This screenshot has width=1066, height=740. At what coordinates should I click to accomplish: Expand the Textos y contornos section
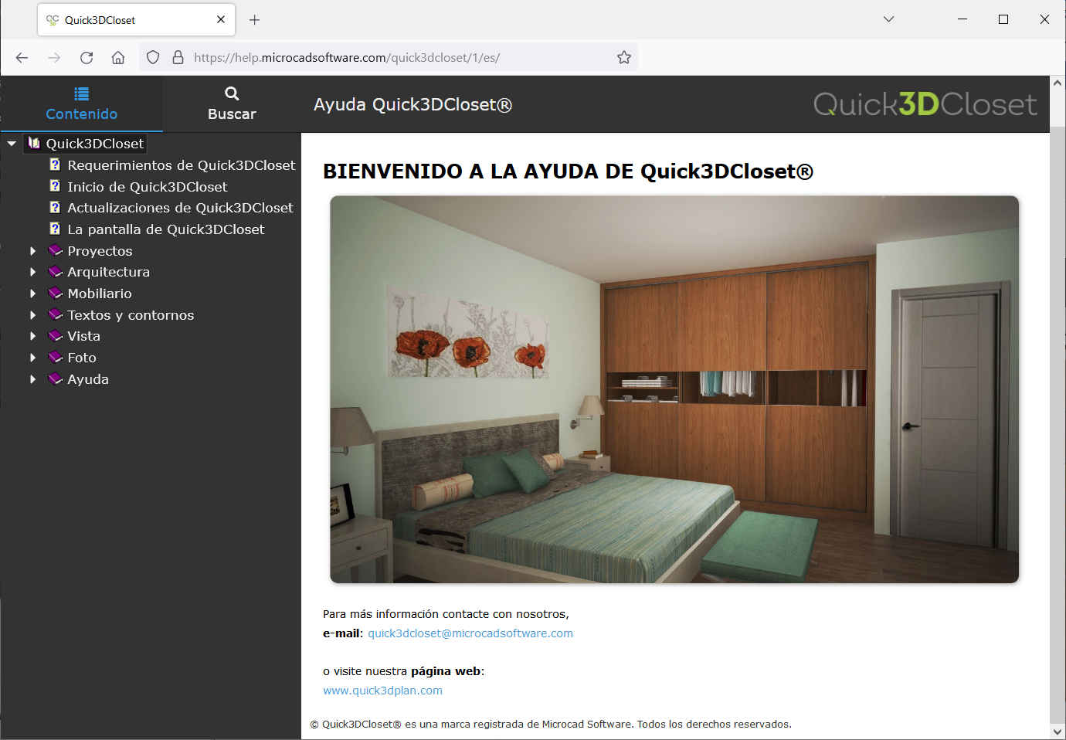(x=32, y=315)
